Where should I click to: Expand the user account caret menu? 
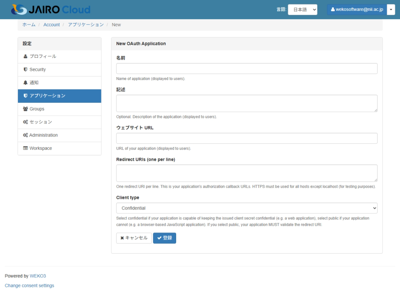(391, 10)
